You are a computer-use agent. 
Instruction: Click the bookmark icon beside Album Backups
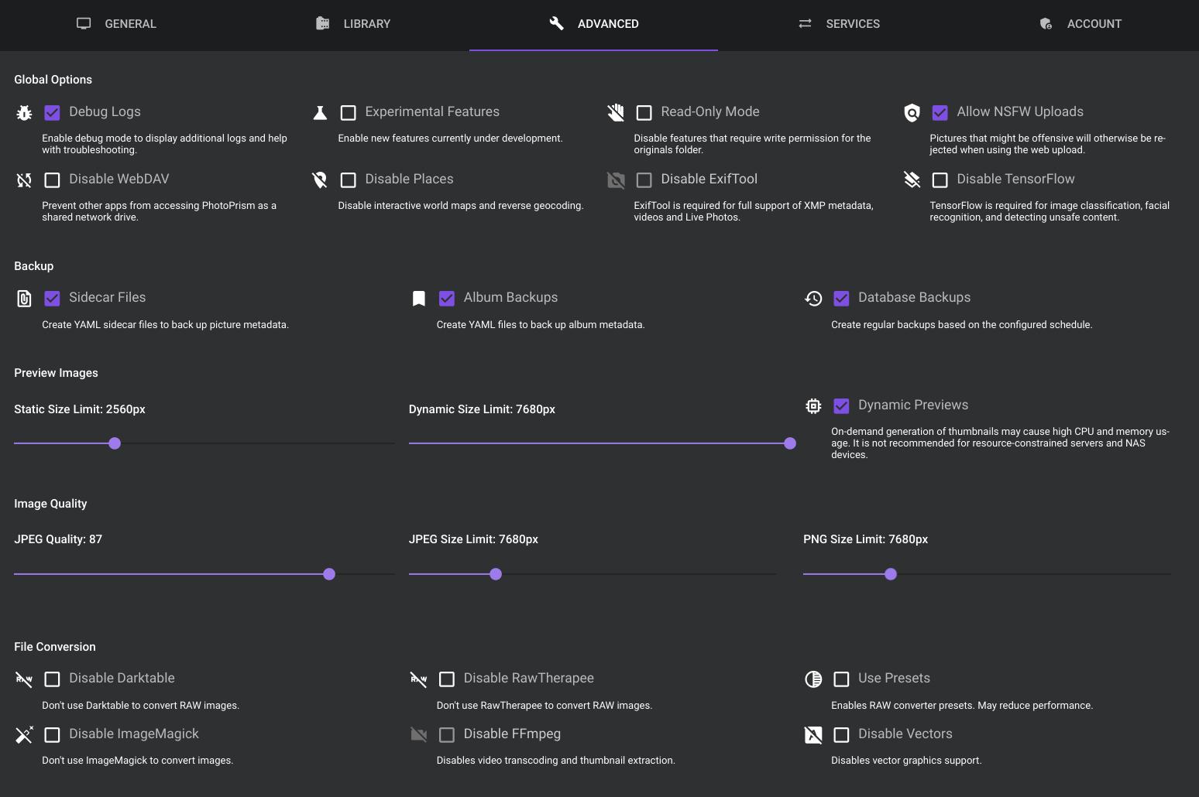point(419,299)
